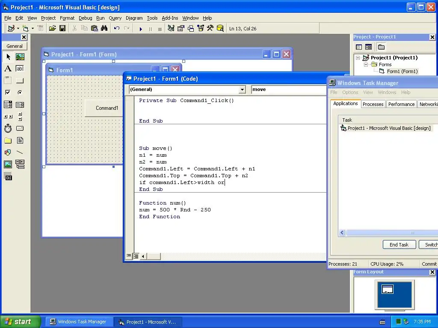Click the Command1 button on Form1
The width and height of the screenshot is (438, 328).
(104, 108)
